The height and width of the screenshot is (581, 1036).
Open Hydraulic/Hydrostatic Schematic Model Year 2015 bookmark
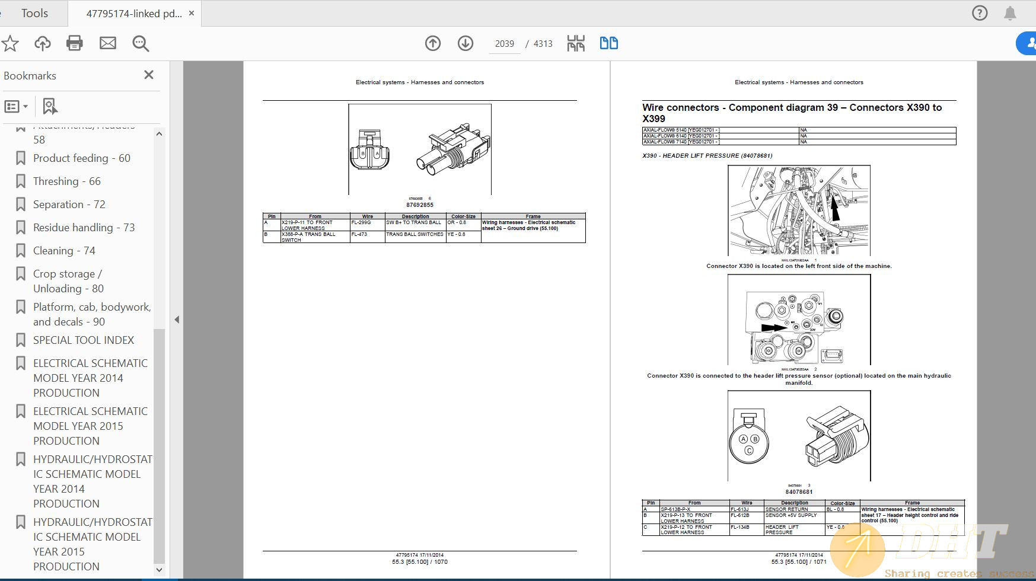pos(93,544)
